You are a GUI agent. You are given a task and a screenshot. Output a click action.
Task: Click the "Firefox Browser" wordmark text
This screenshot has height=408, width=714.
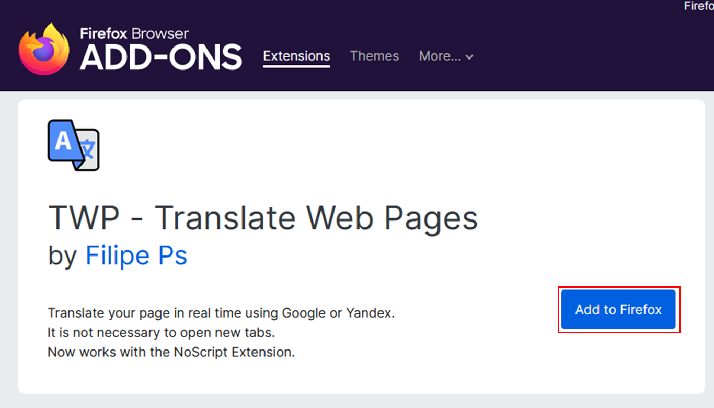tap(134, 34)
